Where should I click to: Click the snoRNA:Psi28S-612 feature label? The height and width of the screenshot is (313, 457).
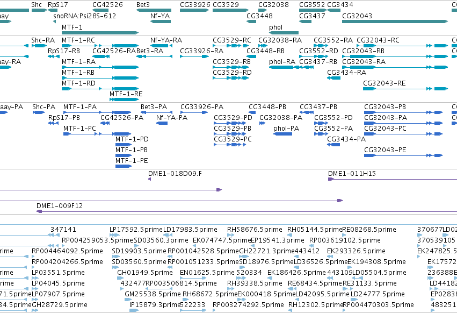point(84,16)
